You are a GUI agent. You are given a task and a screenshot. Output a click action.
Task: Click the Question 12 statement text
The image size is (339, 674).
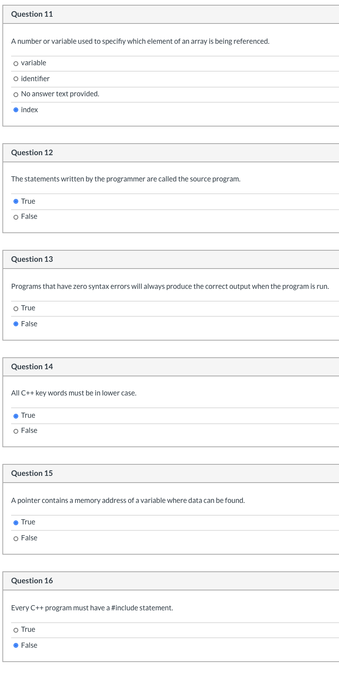pos(126,179)
